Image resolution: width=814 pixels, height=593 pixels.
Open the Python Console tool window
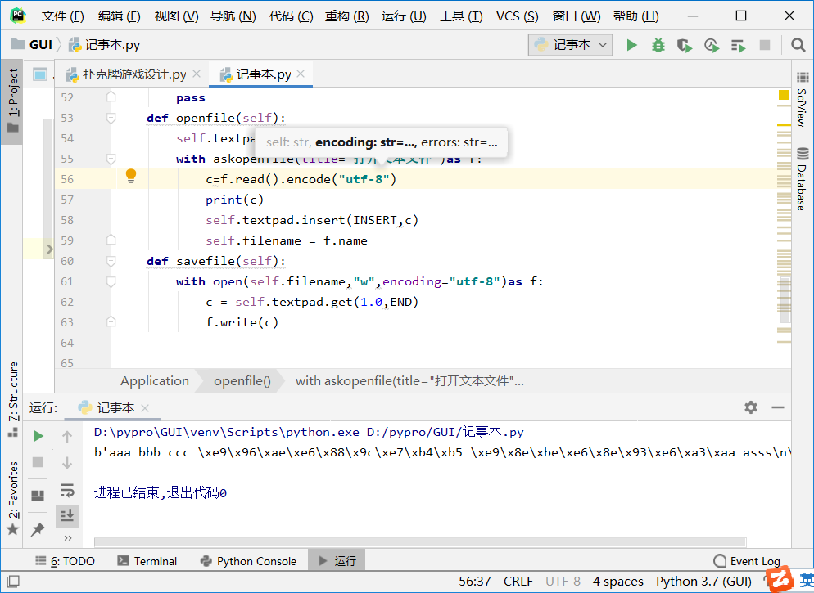click(x=248, y=561)
